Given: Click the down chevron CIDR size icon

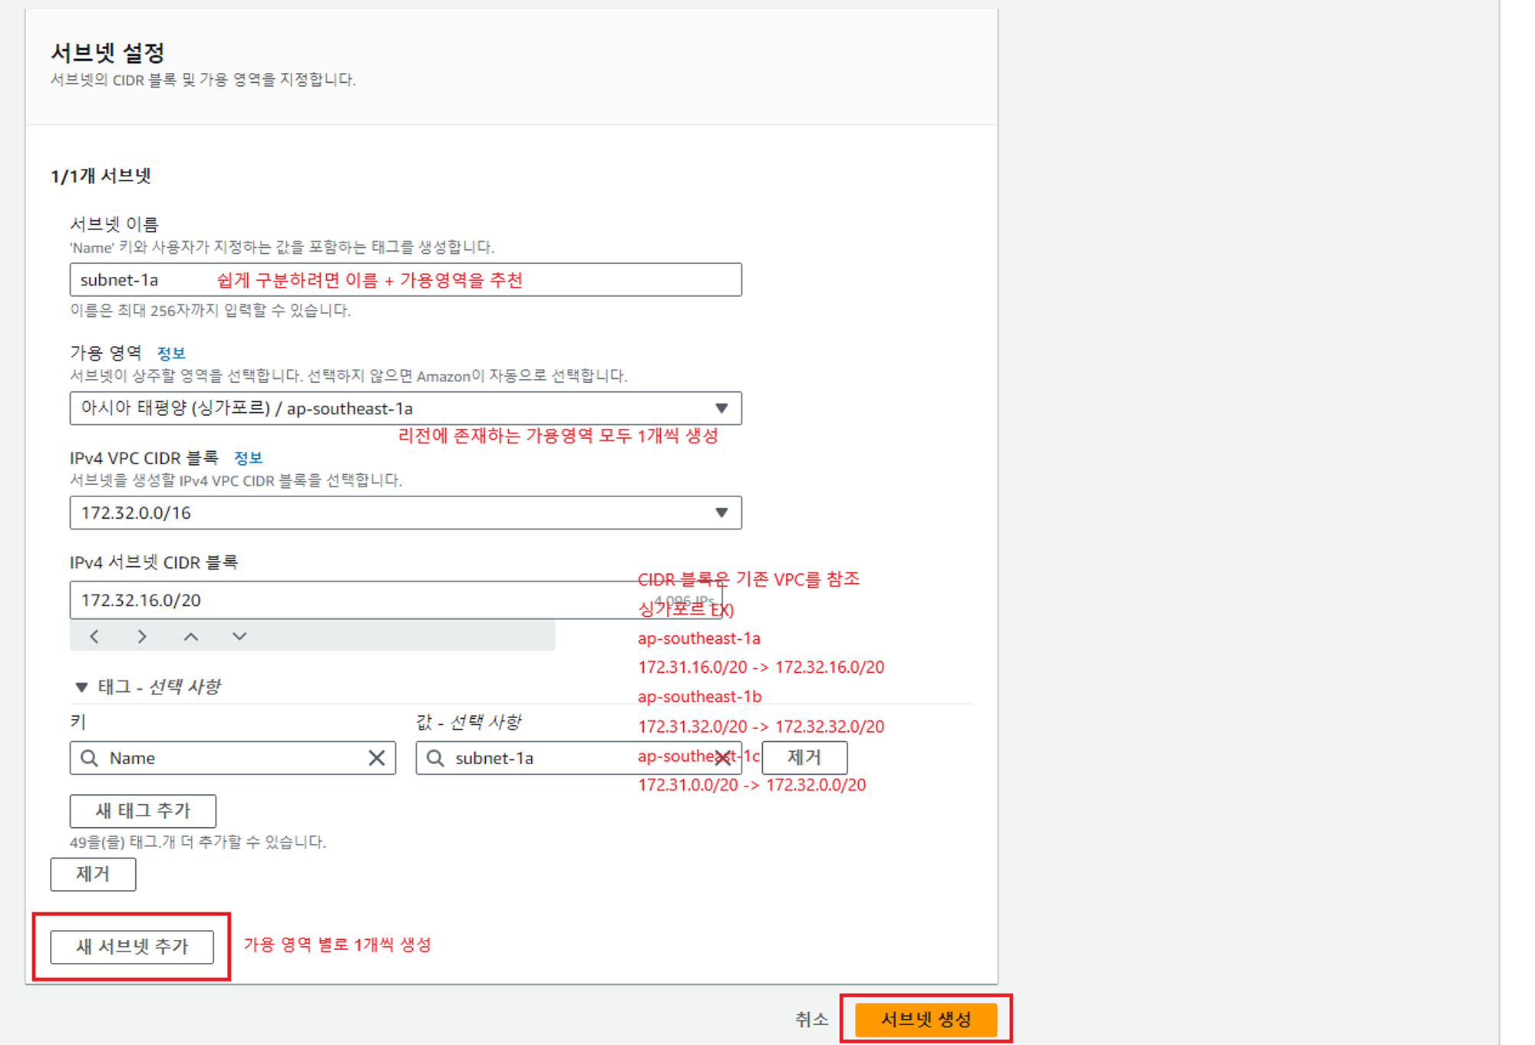Looking at the screenshot, I should click(x=239, y=636).
